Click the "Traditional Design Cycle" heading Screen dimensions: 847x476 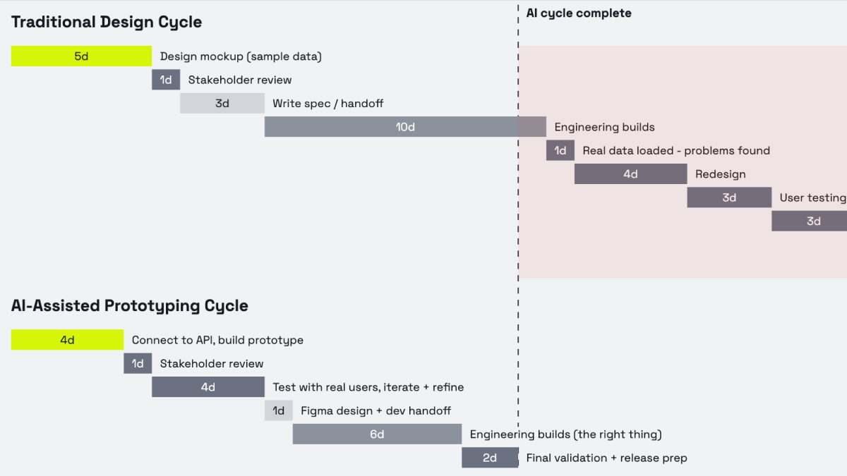pos(107,22)
